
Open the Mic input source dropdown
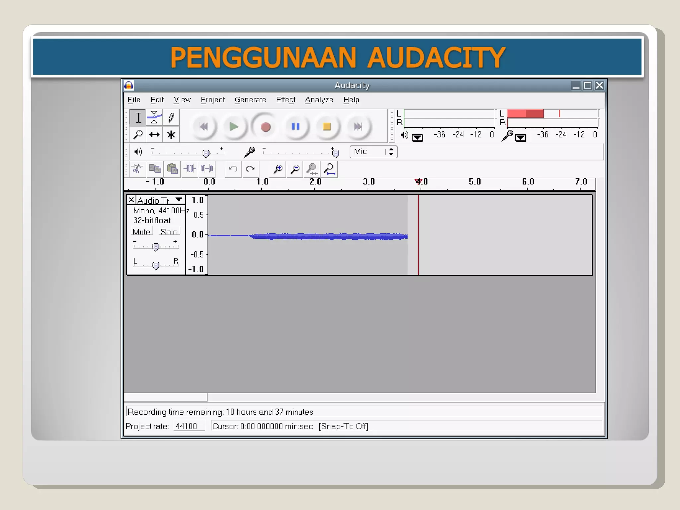point(373,152)
